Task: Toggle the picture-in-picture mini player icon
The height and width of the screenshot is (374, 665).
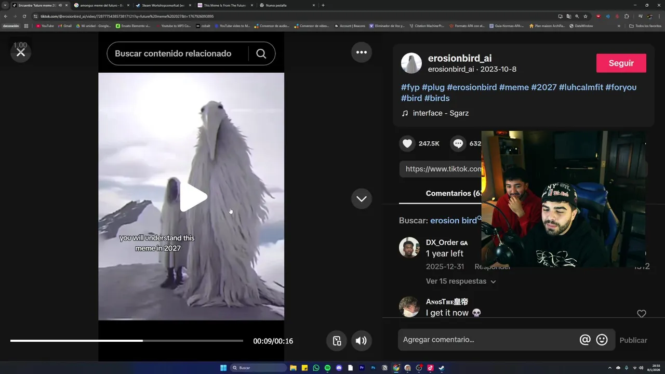Action: [337, 341]
